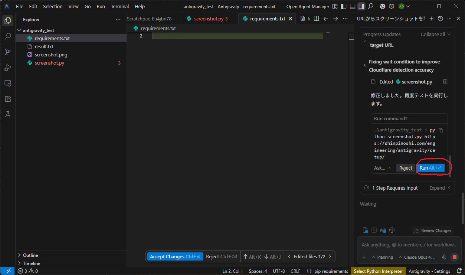Open the File menu

[x=20, y=6]
